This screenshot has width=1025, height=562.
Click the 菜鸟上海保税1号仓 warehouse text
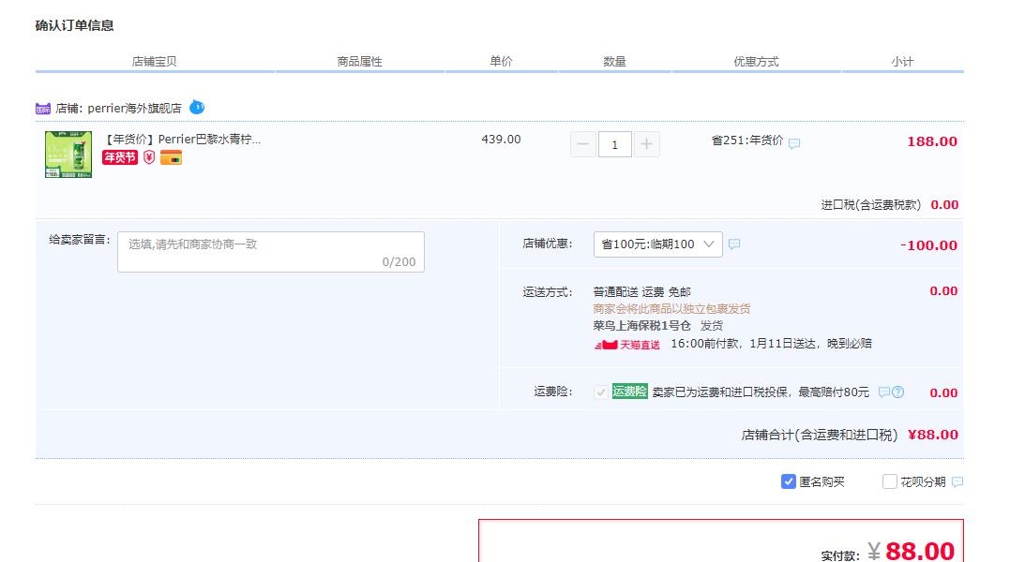tap(642, 326)
